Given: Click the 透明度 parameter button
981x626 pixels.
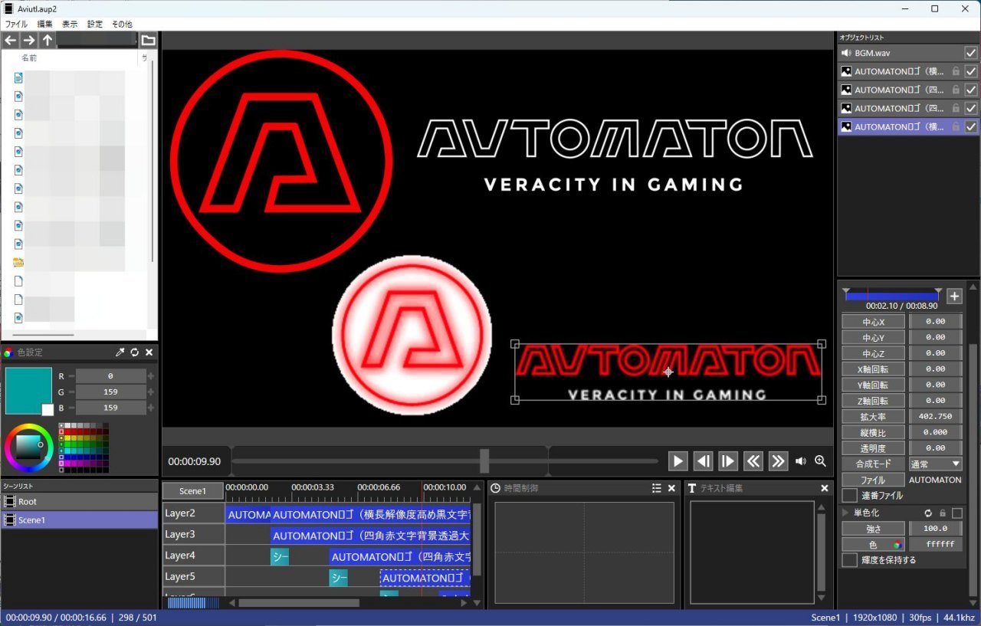Looking at the screenshot, I should click(874, 448).
